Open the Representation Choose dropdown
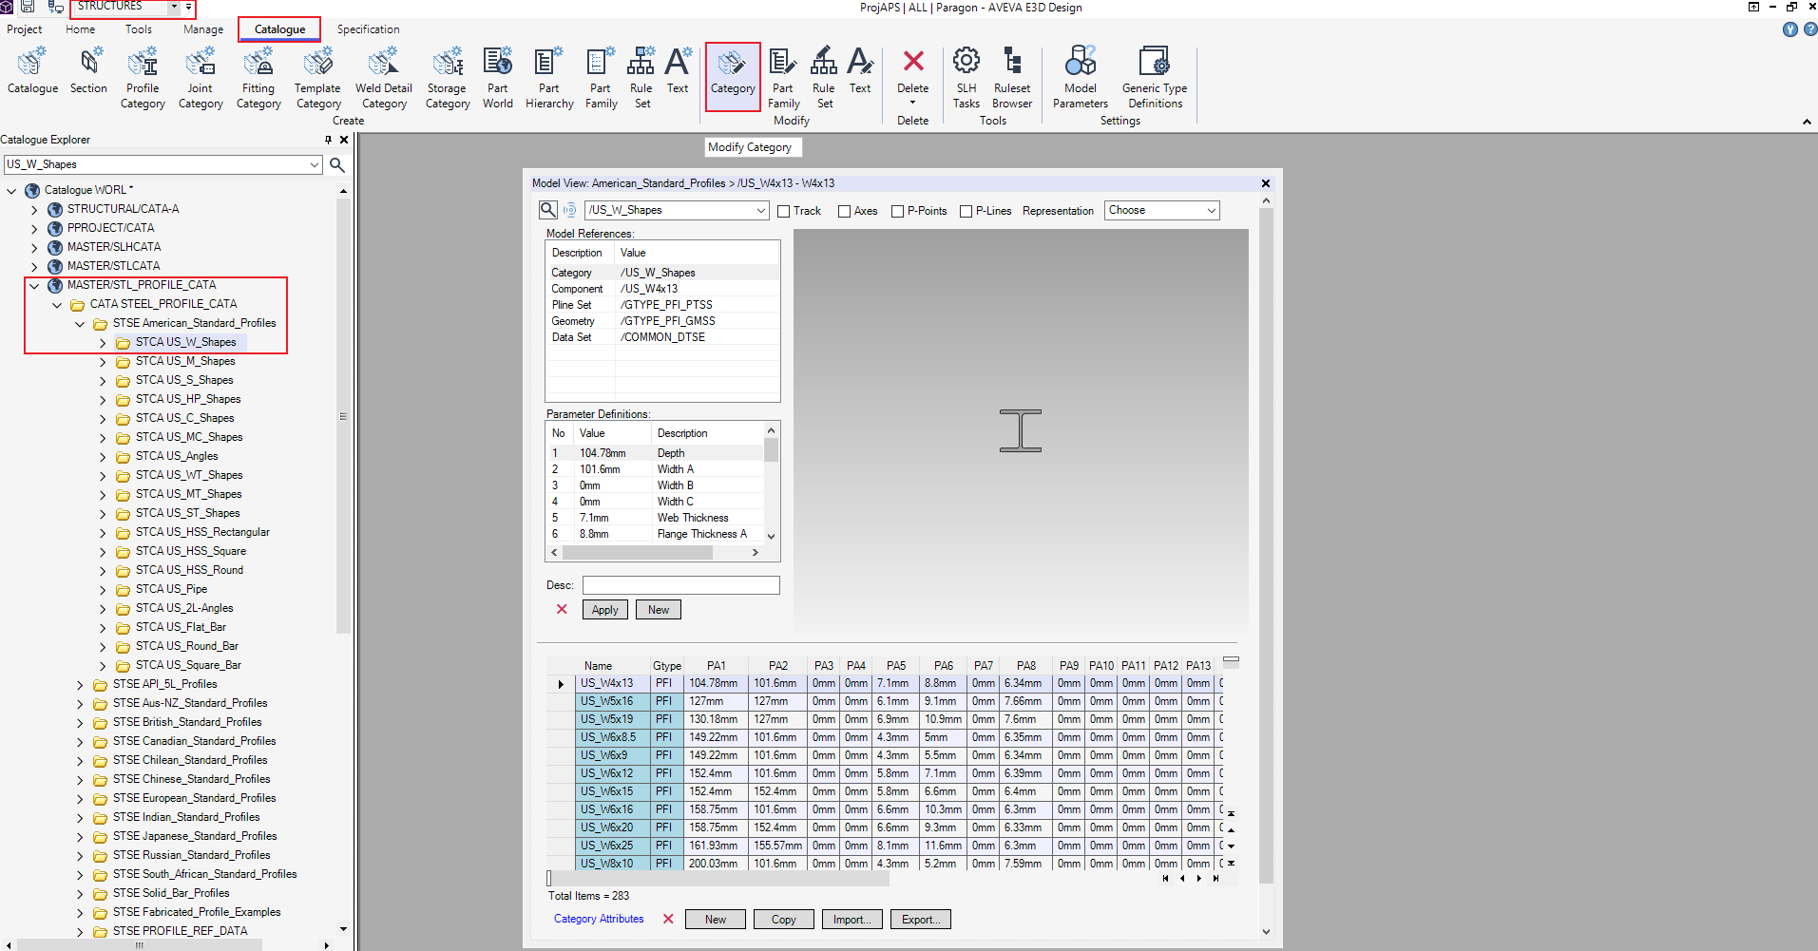This screenshot has width=1818, height=951. [1161, 211]
